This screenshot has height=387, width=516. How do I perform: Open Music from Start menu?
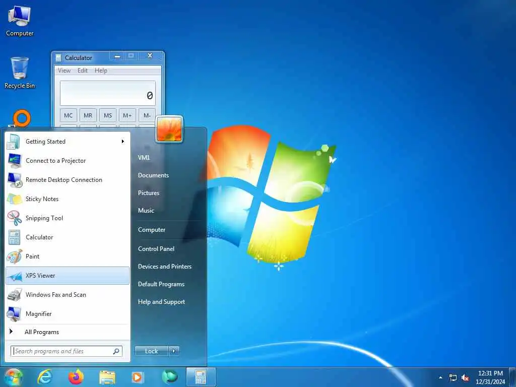click(x=146, y=211)
